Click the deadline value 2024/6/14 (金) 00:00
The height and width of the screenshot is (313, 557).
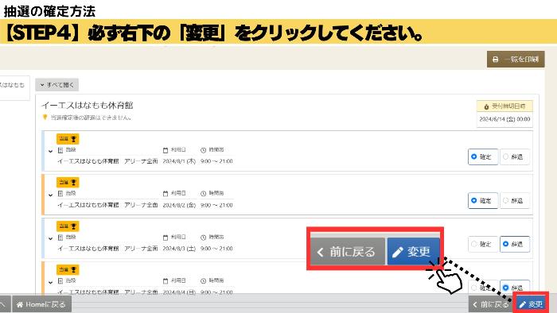[x=504, y=119]
